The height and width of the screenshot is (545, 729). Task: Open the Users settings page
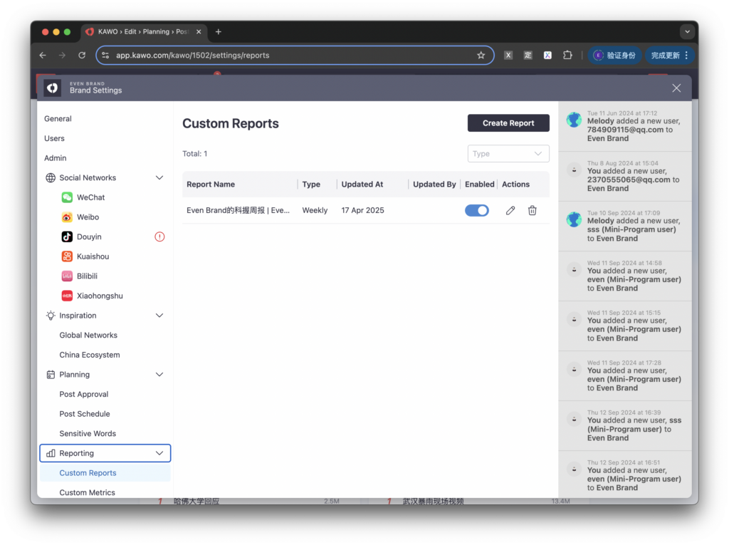coord(54,138)
